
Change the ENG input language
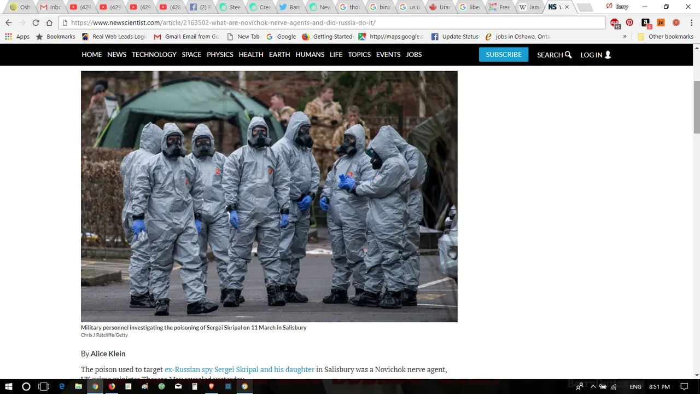coord(635,387)
